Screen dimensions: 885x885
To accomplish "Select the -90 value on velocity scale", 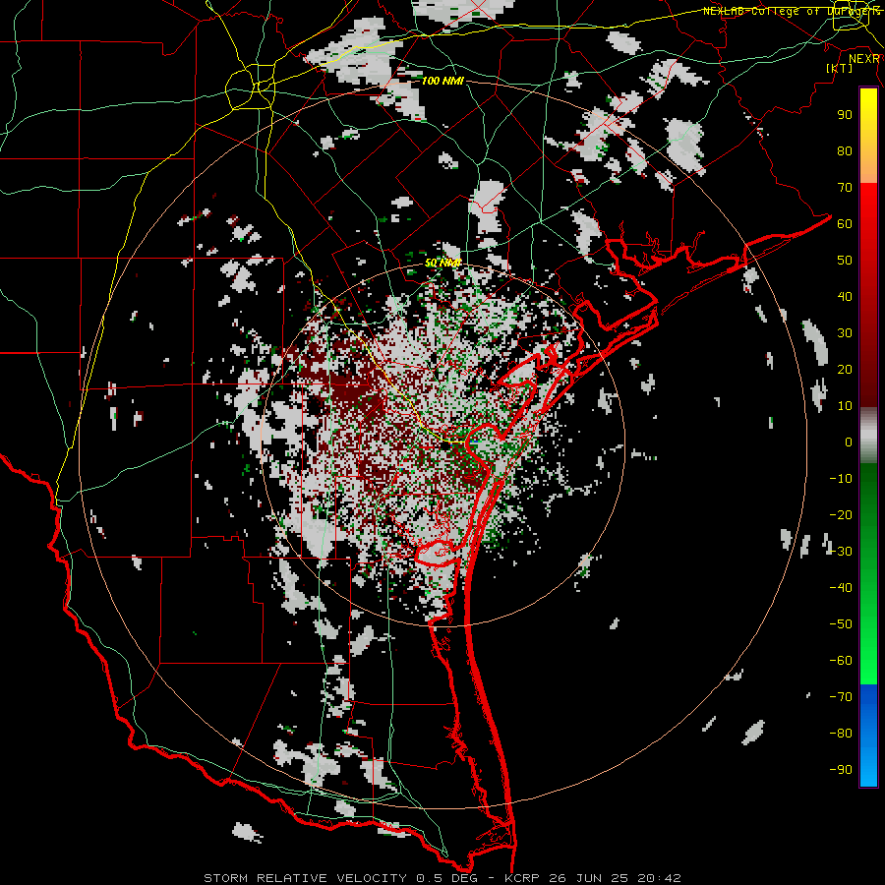I will coord(841,769).
